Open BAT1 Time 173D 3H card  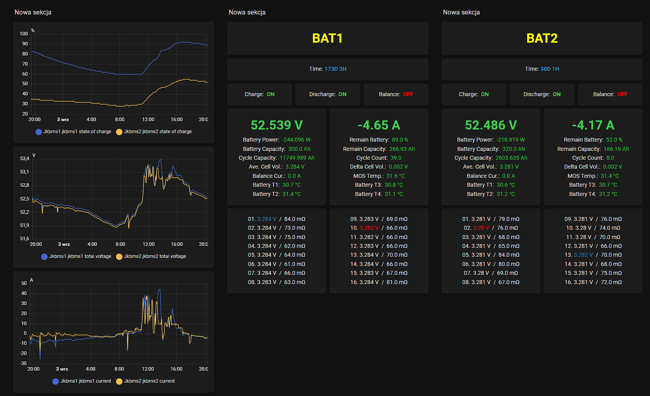(328, 69)
